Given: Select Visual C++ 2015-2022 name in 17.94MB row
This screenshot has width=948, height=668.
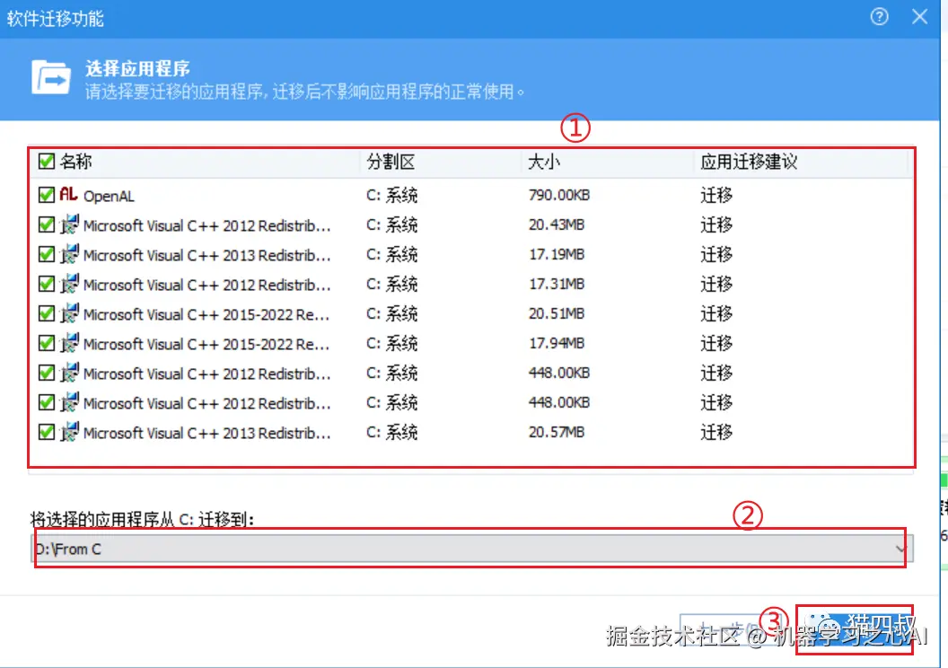Looking at the screenshot, I should click(x=206, y=344).
